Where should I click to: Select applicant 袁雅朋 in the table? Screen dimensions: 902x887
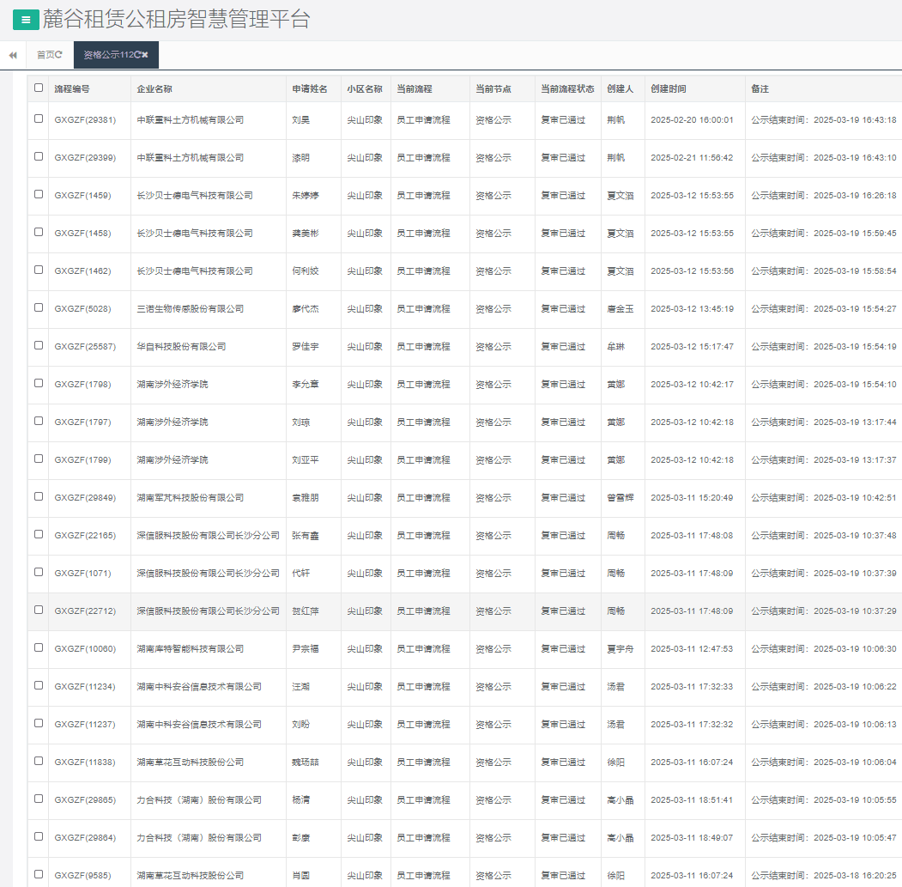pyautogui.click(x=305, y=498)
